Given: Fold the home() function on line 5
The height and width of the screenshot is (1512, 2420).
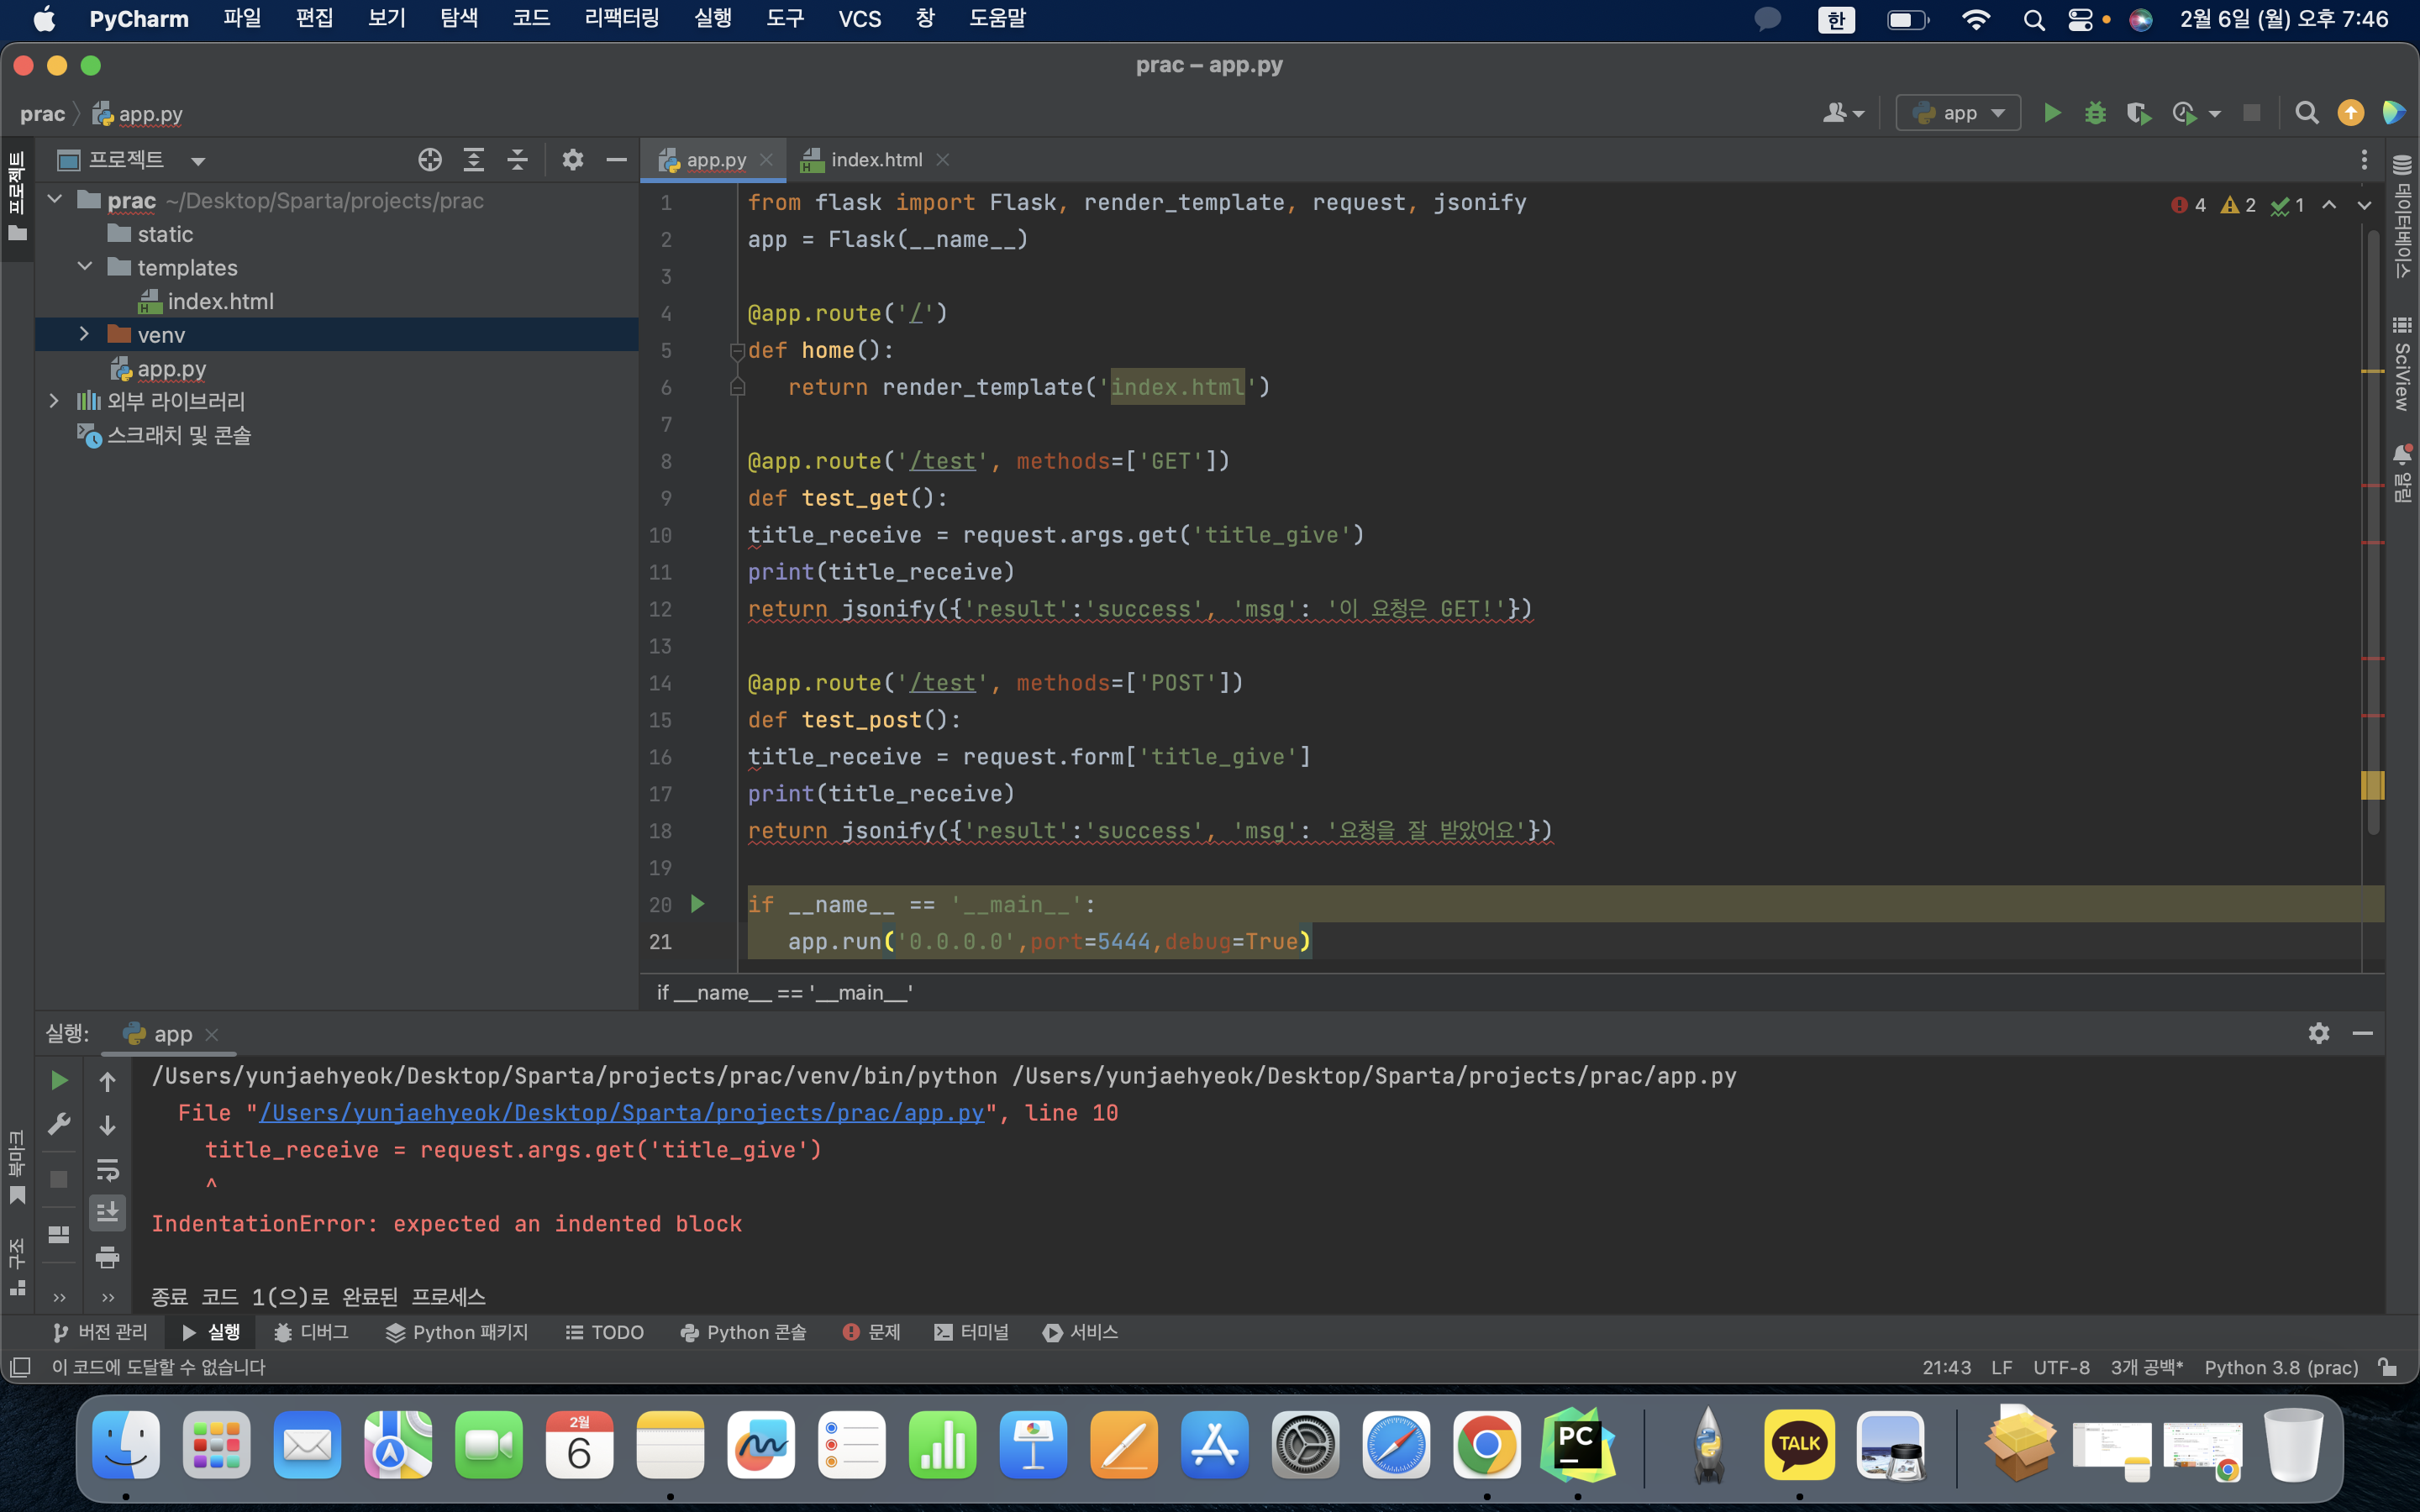Looking at the screenshot, I should pyautogui.click(x=737, y=350).
